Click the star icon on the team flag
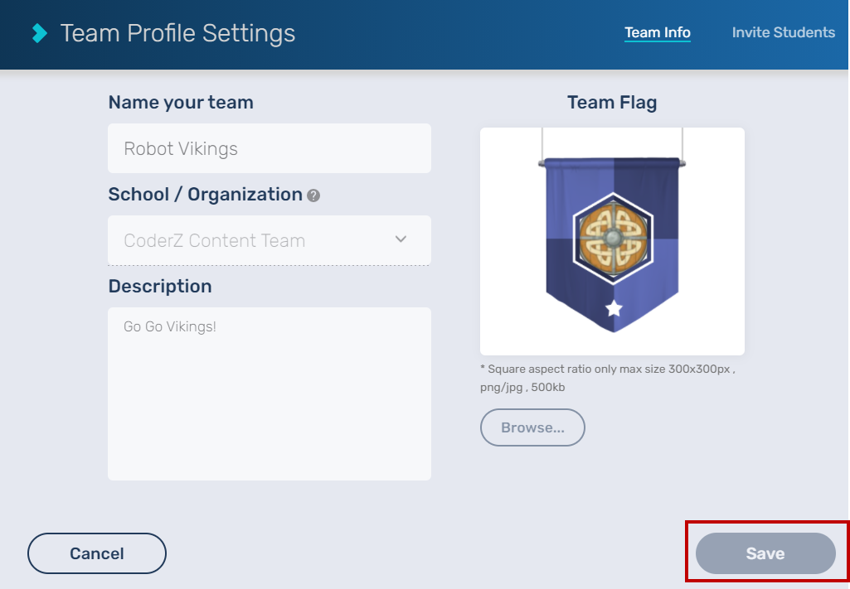Screen dimensions: 850x589 612,308
